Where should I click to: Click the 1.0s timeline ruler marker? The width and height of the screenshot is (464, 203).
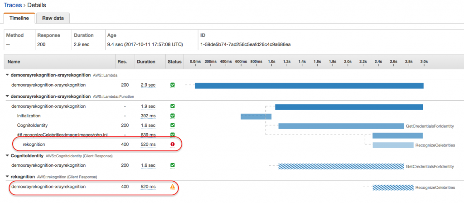tap(272, 62)
